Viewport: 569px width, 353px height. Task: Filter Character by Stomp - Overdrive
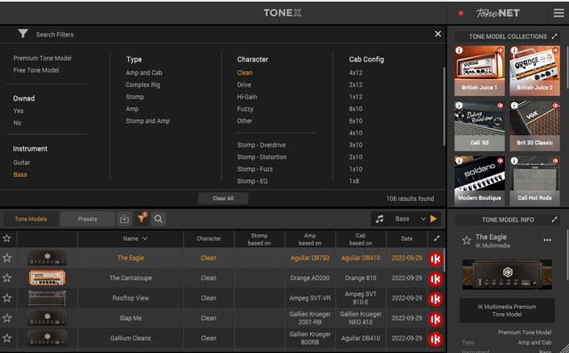[260, 145]
